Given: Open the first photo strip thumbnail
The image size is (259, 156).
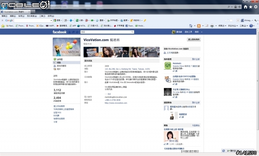Looking at the screenshot, I should [91, 52].
